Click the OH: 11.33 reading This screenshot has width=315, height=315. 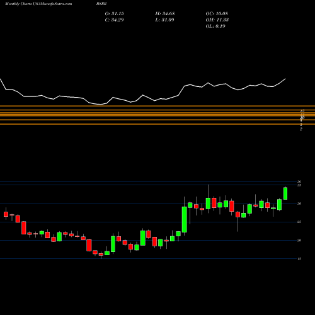(217, 20)
